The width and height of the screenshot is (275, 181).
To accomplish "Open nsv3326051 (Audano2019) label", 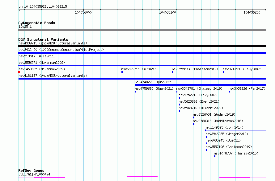I will point(214,114).
